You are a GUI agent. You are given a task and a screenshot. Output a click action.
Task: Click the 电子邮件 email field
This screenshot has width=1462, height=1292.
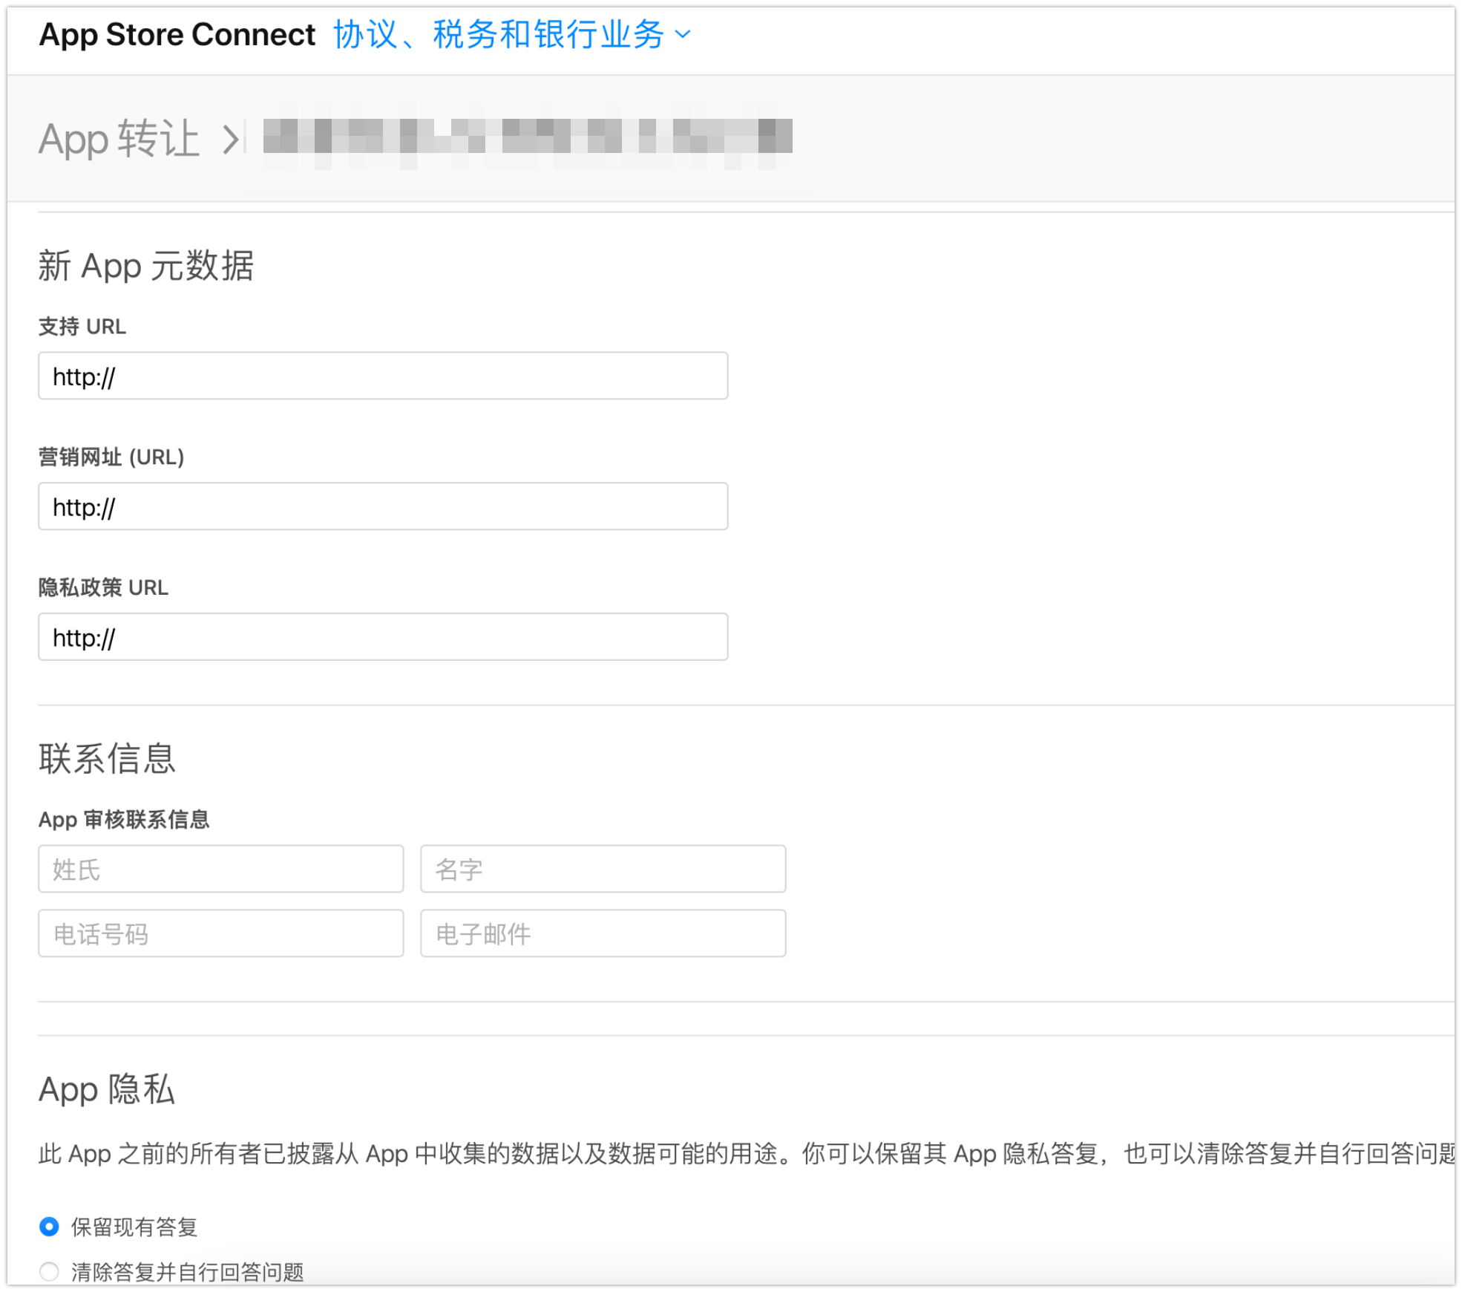pos(603,933)
